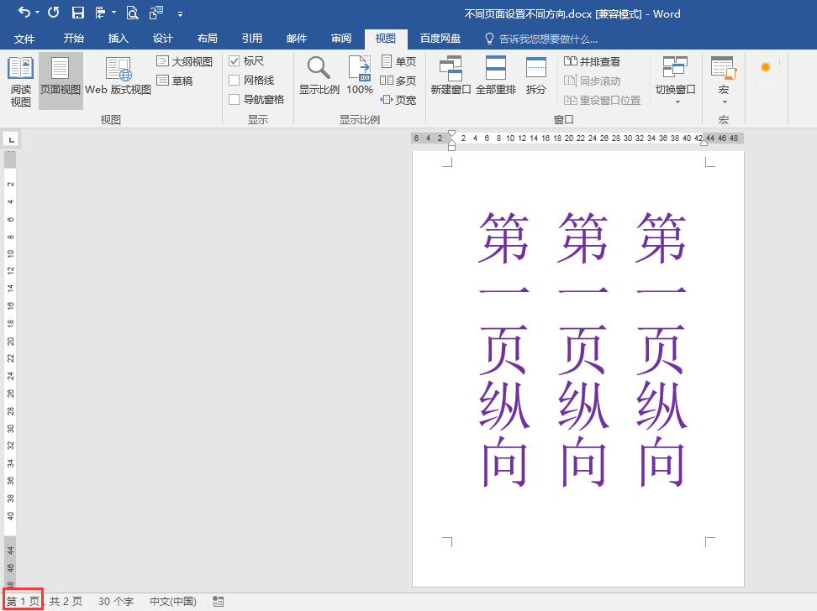817x611 pixels.
Task: Click Synchronous Scrolling button
Action: [x=592, y=81]
